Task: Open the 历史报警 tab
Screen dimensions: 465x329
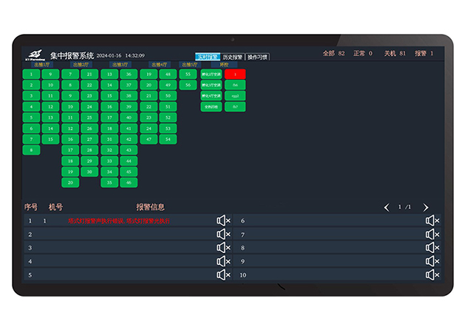Action: pos(232,57)
